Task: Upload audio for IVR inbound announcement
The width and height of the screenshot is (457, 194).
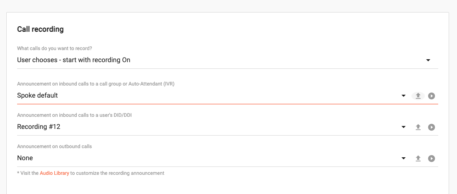Action: coord(418,96)
